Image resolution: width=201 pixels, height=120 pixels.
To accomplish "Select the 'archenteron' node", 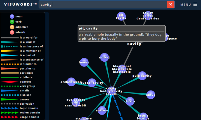I will (x=71, y=82).
